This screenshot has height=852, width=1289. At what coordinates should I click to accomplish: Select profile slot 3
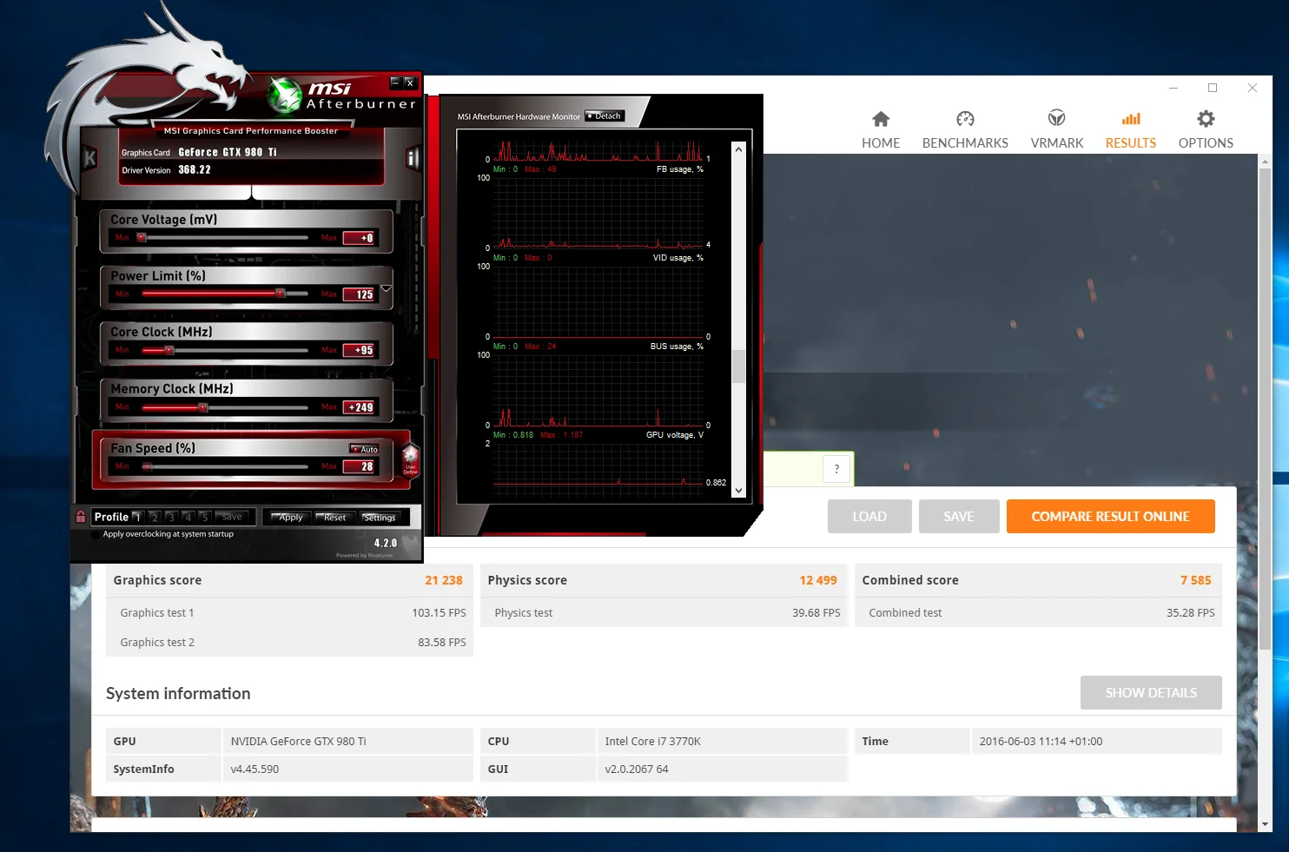pyautogui.click(x=170, y=517)
